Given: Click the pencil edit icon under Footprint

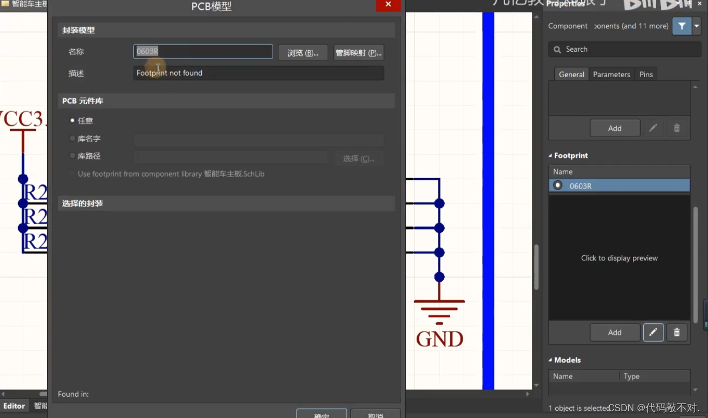Looking at the screenshot, I should coord(653,333).
